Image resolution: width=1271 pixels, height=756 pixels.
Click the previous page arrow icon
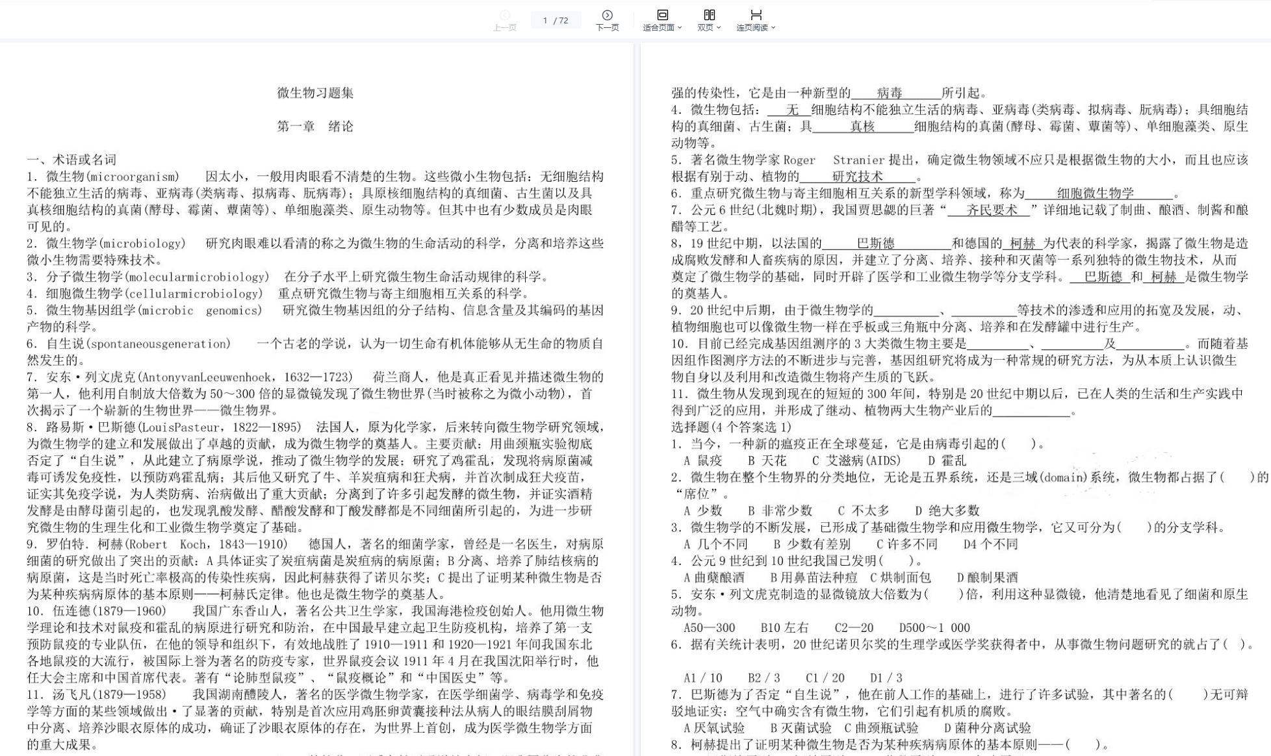[505, 15]
